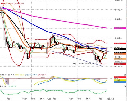The width and height of the screenshot is (127, 101).
Task: Click the 06/26 date axis label
Action: (x=49, y=99)
